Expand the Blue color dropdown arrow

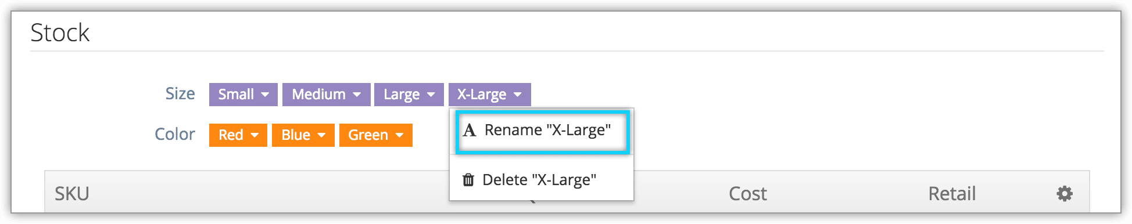[x=321, y=135]
